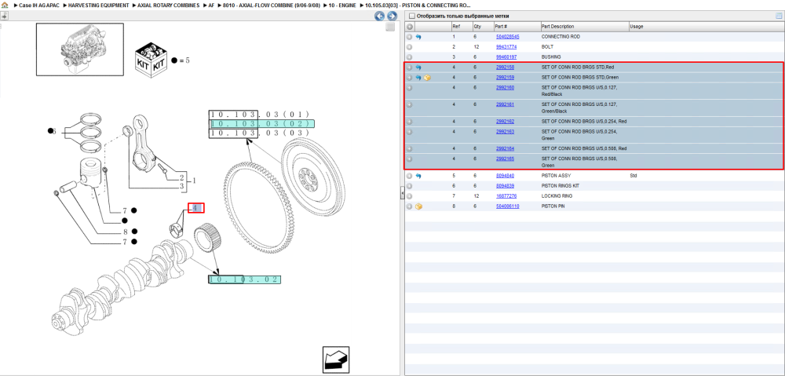Open part number 504006110 link
This screenshot has width=785, height=376.
point(507,206)
